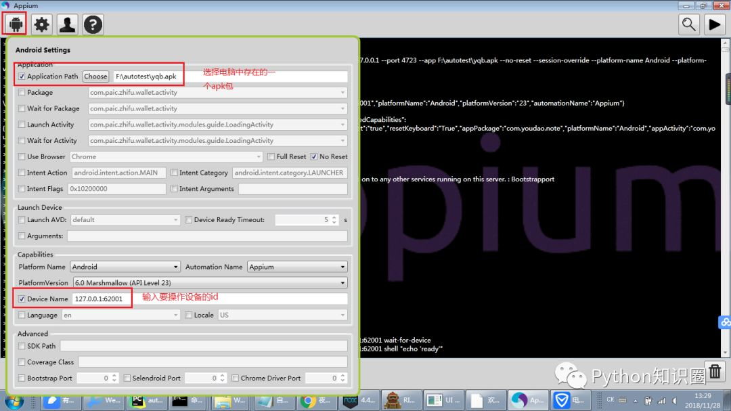Tick the Full Reset checkbox

pyautogui.click(x=271, y=157)
